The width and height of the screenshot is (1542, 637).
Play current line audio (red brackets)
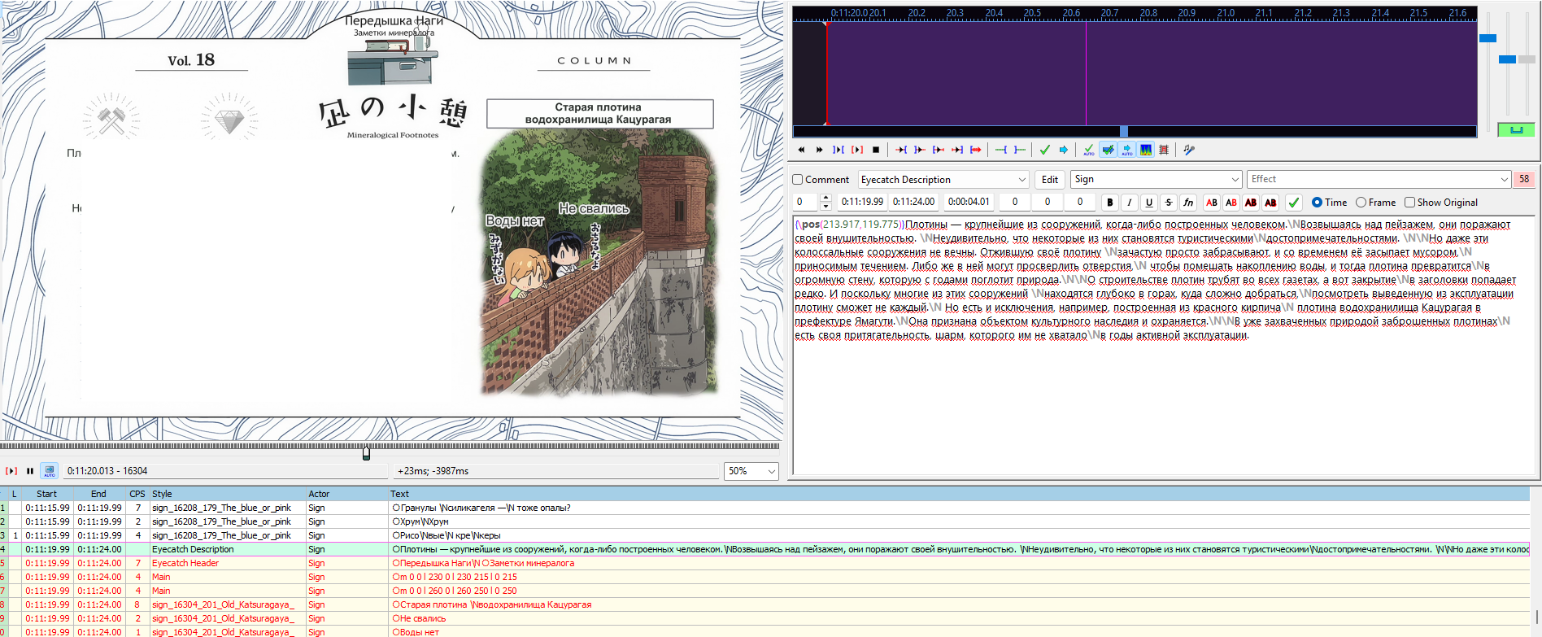point(856,150)
